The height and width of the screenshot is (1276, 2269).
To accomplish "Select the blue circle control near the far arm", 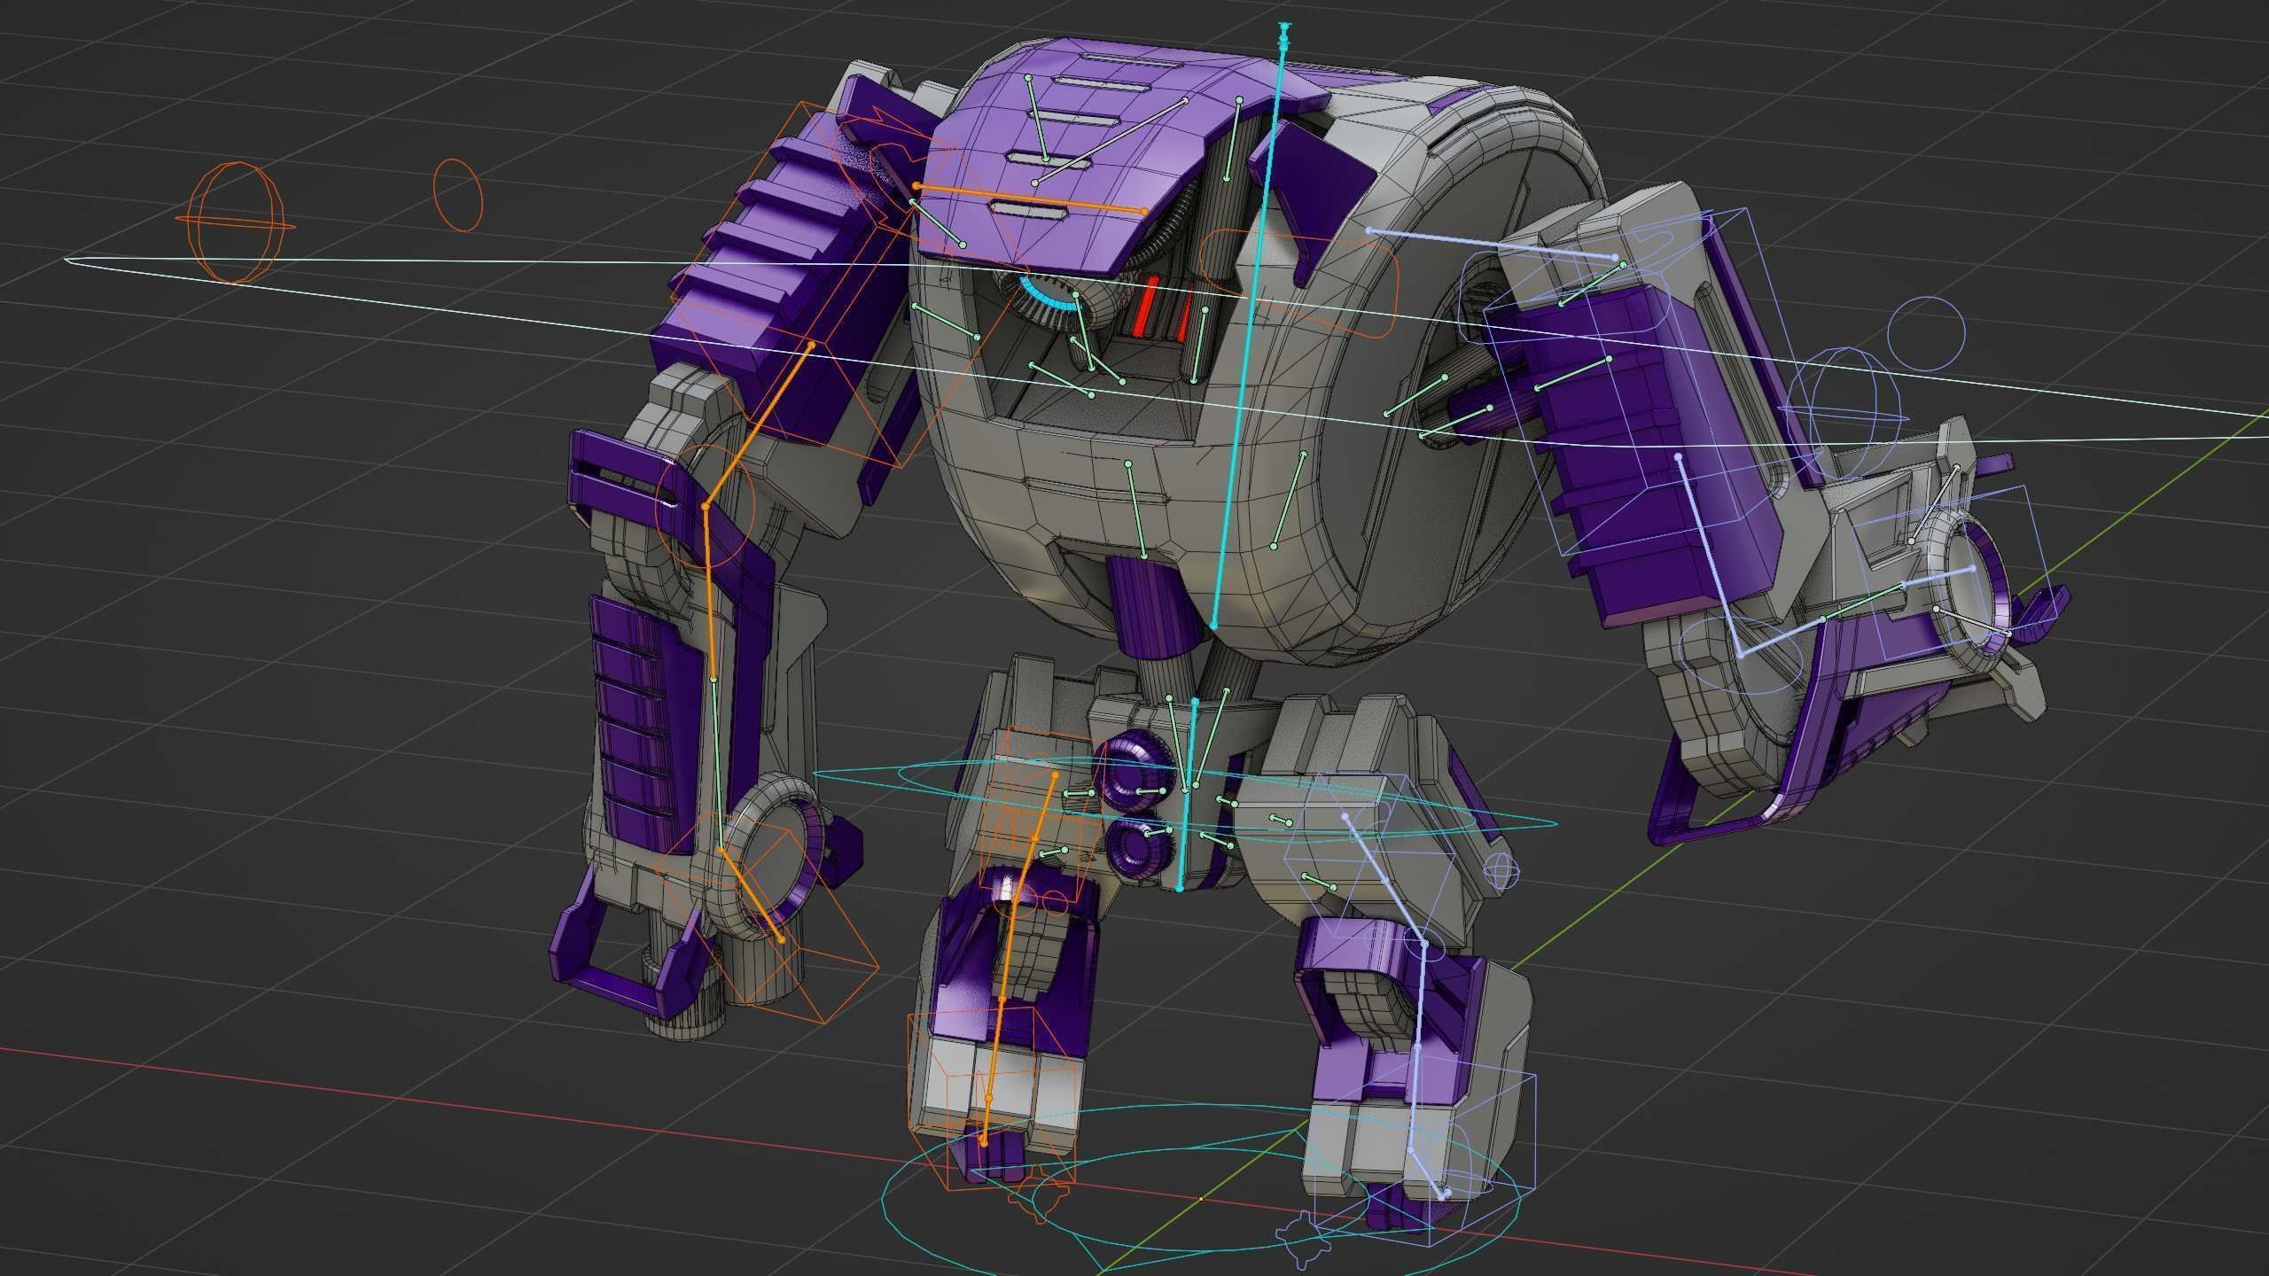I will (x=1926, y=335).
